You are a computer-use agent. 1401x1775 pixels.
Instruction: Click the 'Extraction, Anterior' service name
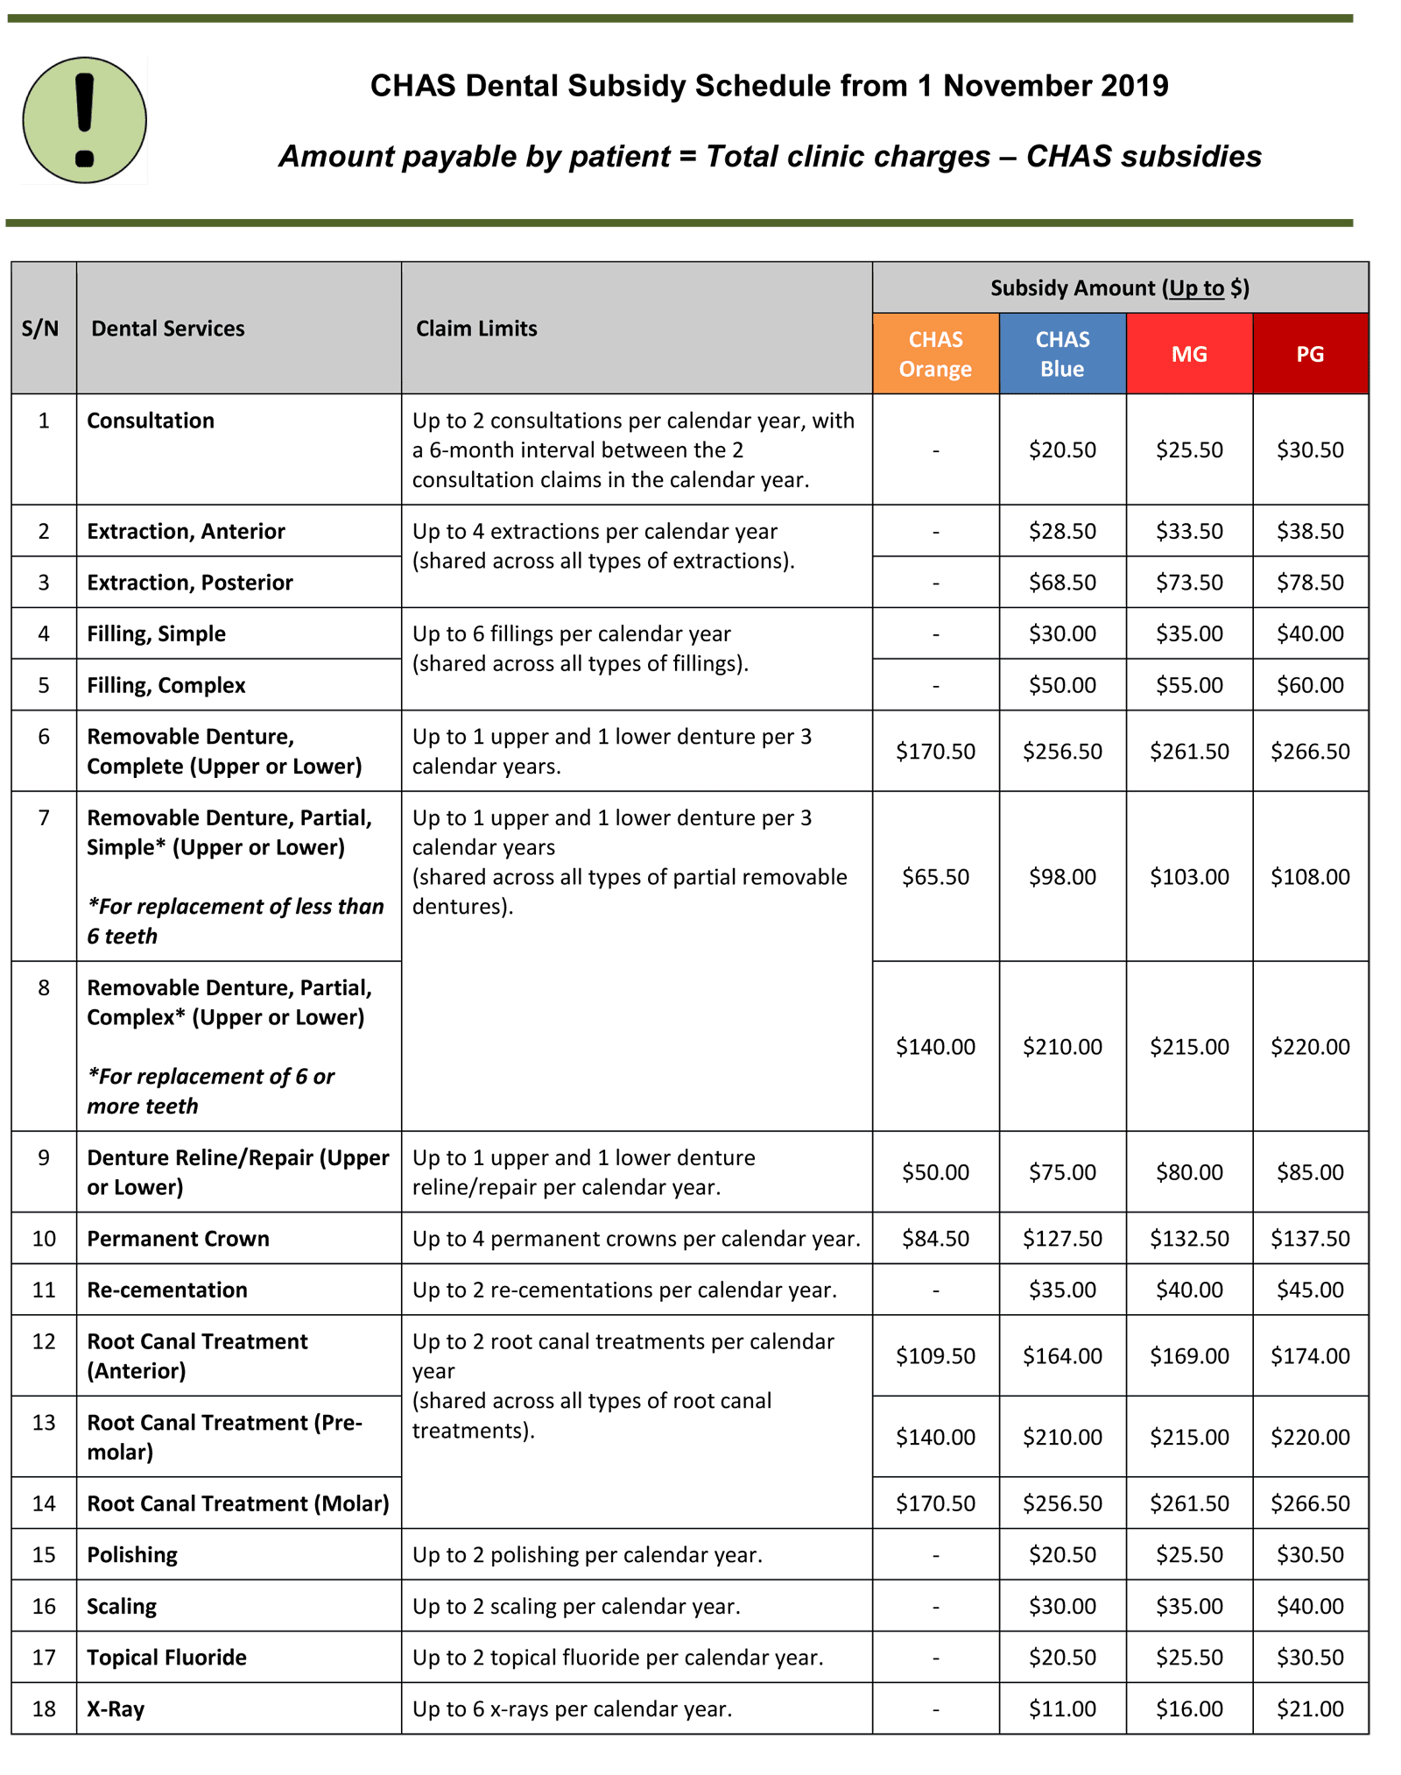[186, 531]
